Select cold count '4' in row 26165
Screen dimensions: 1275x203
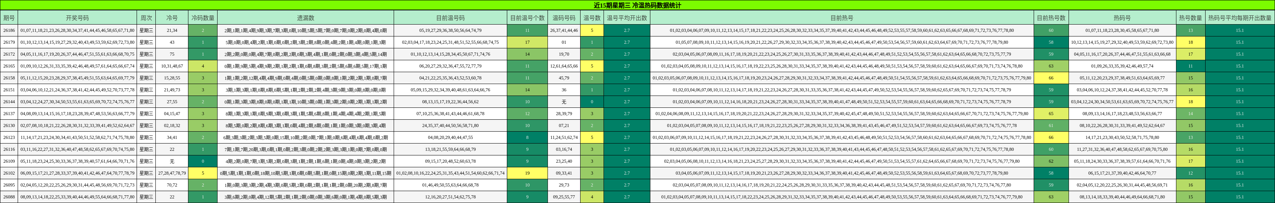(203, 66)
